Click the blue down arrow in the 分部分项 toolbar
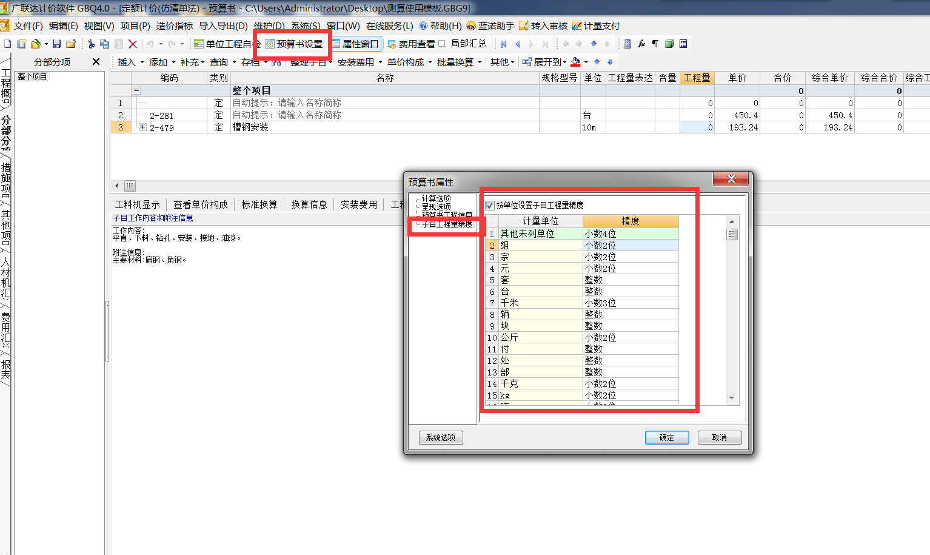Image resolution: width=930 pixels, height=555 pixels. click(610, 62)
